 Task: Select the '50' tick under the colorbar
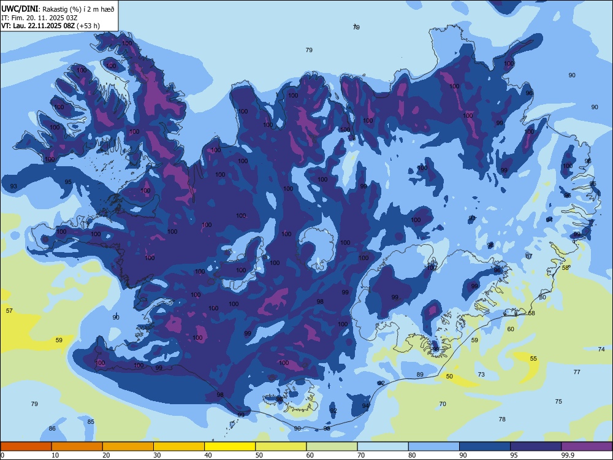259,455
